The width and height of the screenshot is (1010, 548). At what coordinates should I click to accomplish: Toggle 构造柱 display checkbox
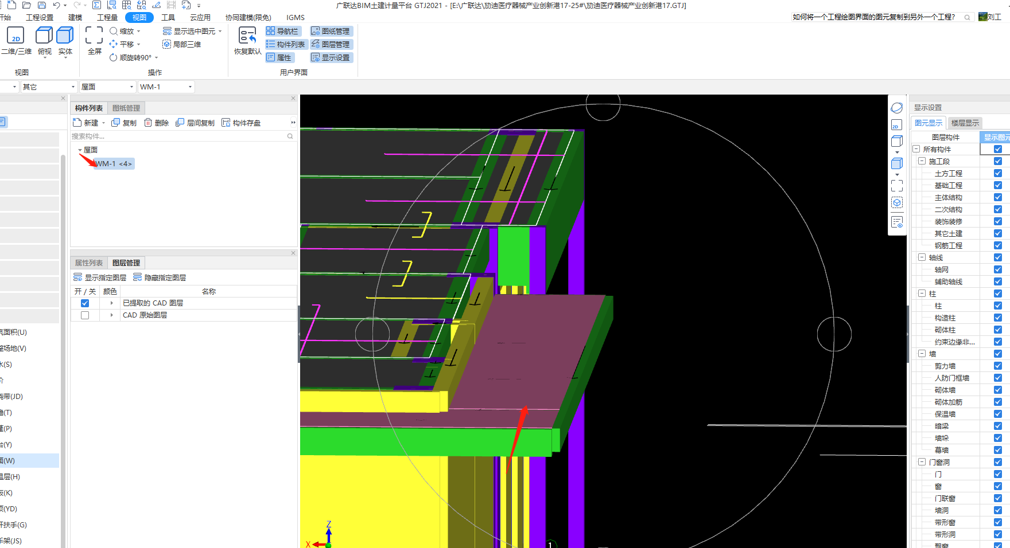point(998,318)
